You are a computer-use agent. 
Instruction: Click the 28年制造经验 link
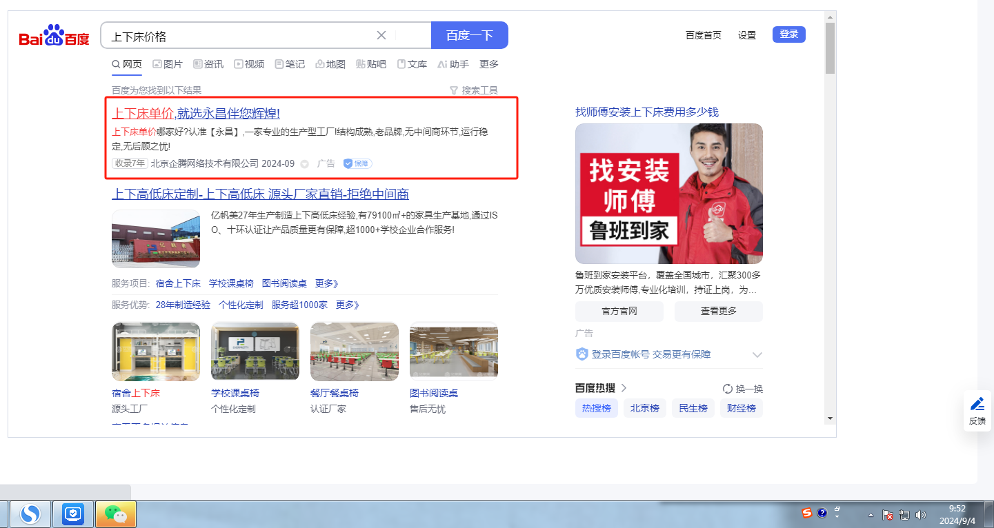click(183, 305)
